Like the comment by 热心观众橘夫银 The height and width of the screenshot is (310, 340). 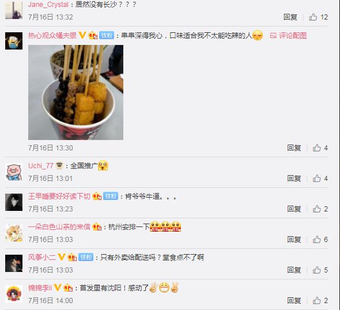(x=316, y=148)
